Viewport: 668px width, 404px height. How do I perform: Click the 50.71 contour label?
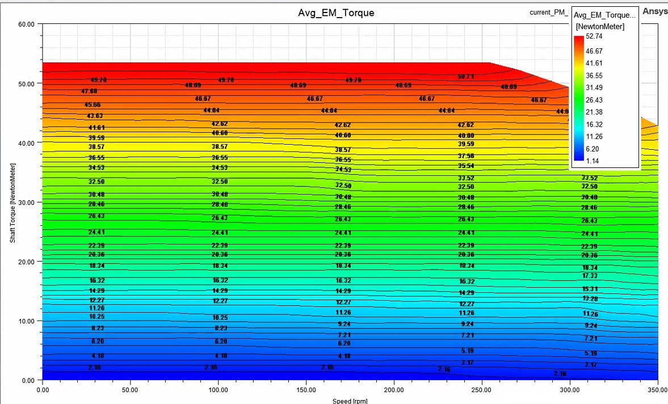[465, 77]
